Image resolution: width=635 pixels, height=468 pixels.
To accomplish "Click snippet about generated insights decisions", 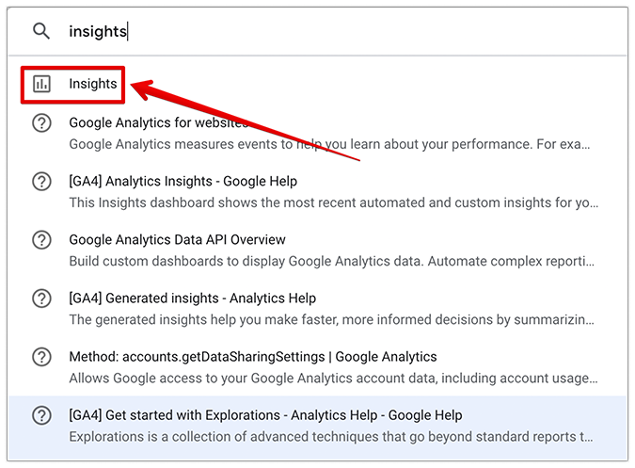I will click(x=332, y=320).
